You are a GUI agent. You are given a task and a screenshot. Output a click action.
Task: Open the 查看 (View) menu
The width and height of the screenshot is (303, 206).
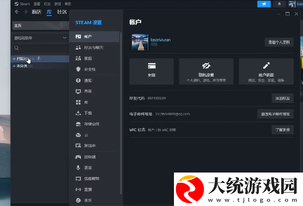tap(37, 4)
